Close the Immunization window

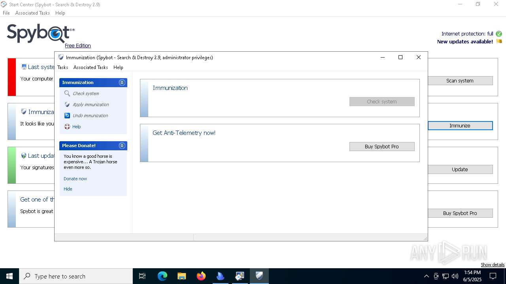tap(419, 57)
